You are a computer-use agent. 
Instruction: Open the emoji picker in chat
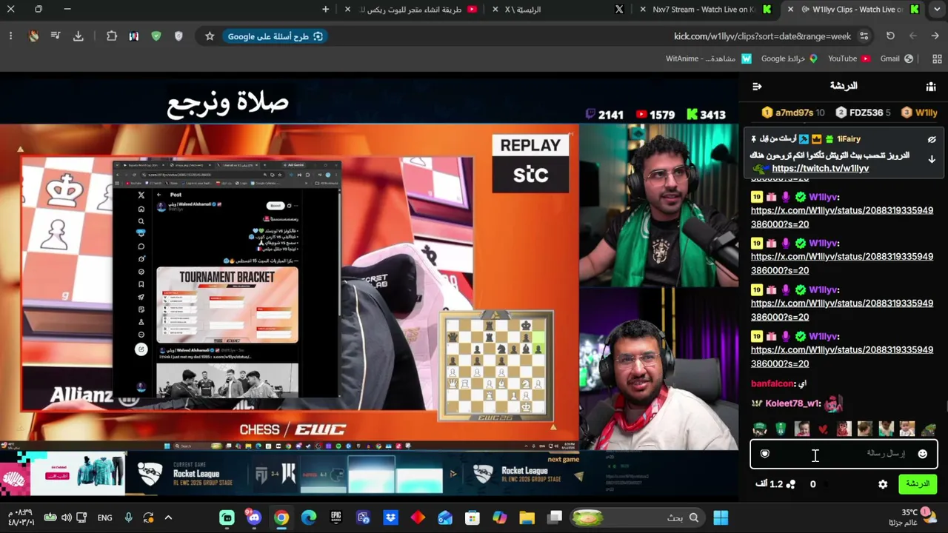click(922, 454)
